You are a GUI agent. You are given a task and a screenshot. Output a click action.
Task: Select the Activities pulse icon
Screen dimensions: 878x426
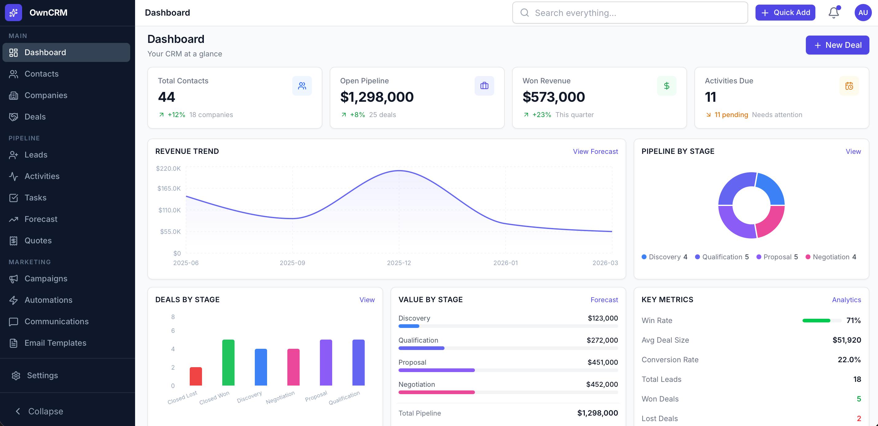pyautogui.click(x=14, y=176)
